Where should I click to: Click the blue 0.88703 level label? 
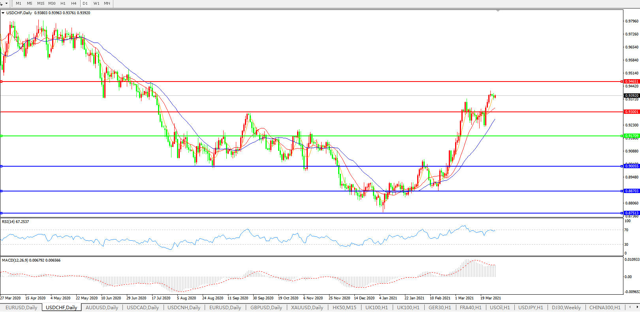click(x=631, y=191)
